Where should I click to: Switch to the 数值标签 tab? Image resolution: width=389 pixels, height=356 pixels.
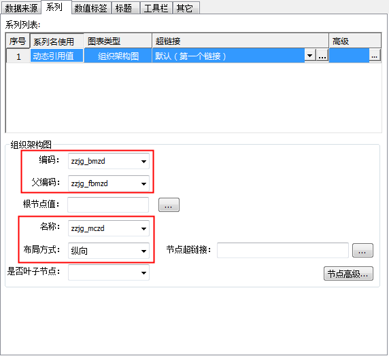coord(91,8)
